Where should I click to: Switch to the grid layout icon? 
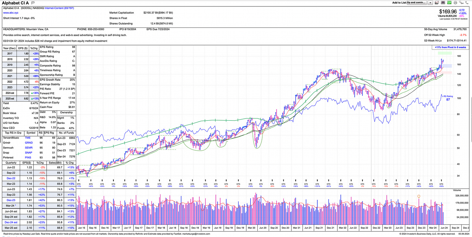point(443,3)
